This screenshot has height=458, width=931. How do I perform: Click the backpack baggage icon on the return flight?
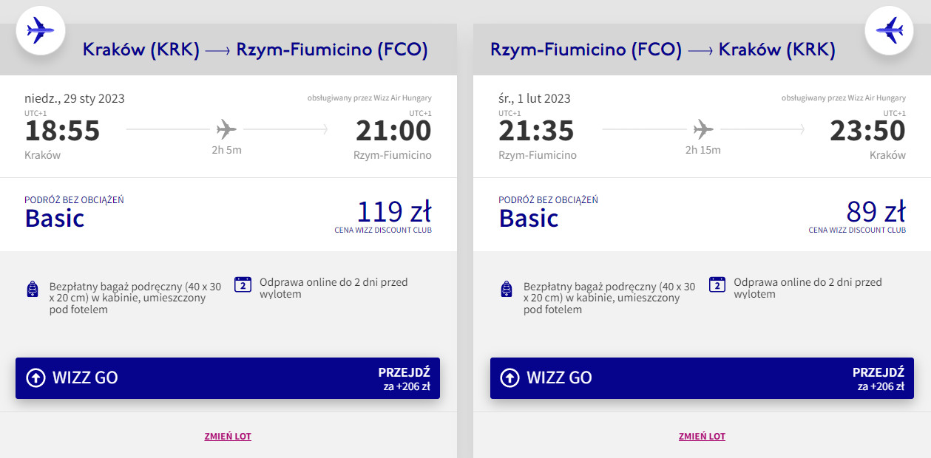point(506,289)
